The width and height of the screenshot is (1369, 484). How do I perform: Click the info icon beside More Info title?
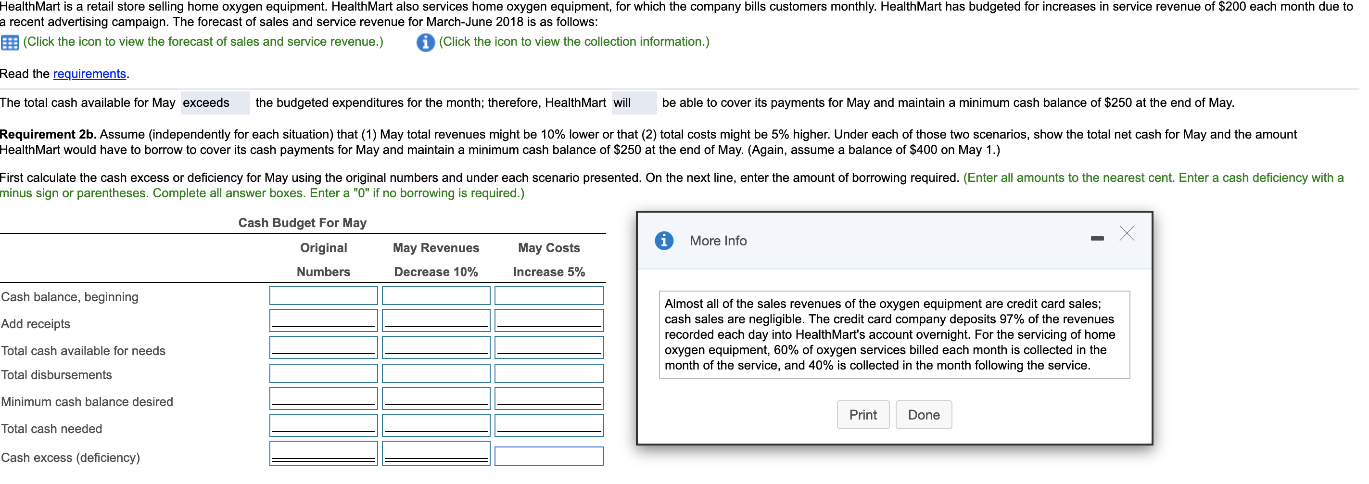point(664,241)
